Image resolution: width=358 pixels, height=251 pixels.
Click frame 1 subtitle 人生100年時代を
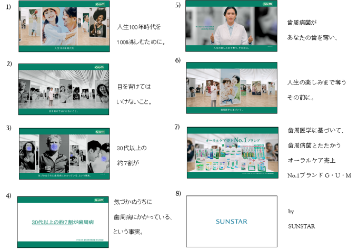coord(64,48)
